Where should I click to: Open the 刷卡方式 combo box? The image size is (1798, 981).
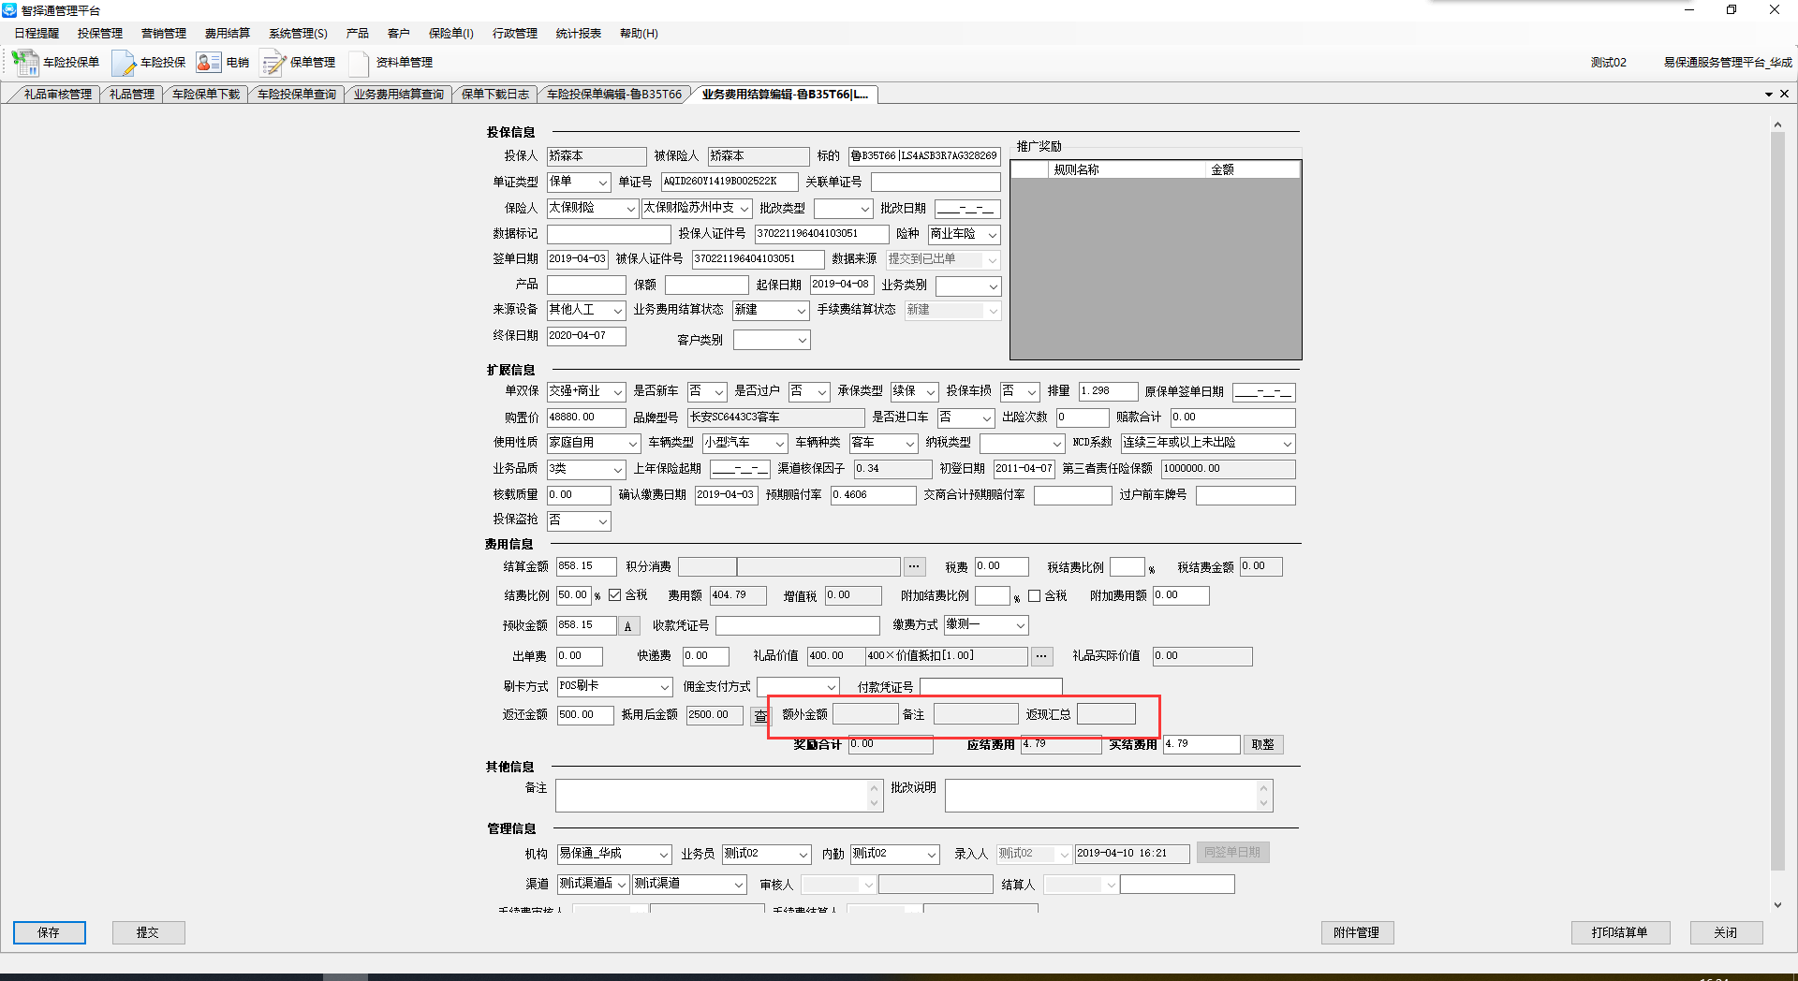point(665,687)
